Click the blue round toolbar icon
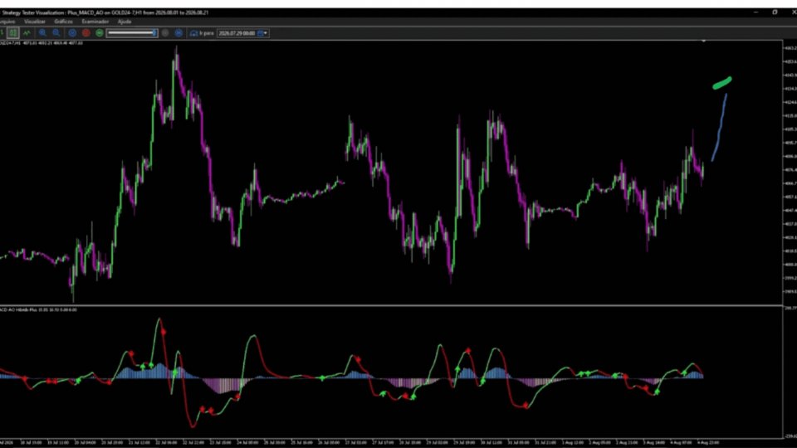The height and width of the screenshot is (448, 797). pyautogui.click(x=73, y=33)
